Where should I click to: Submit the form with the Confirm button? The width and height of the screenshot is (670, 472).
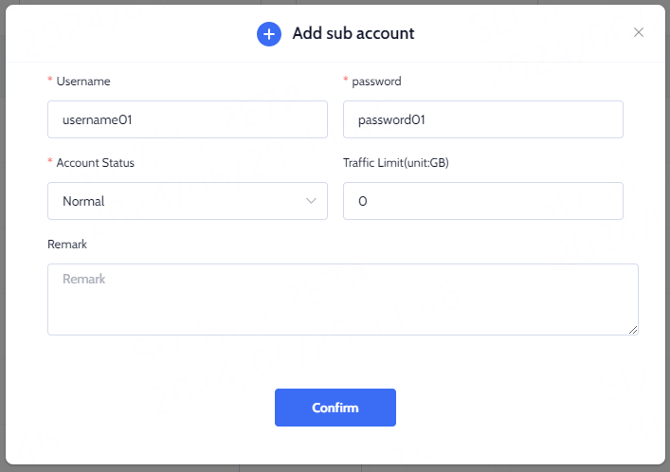(335, 408)
